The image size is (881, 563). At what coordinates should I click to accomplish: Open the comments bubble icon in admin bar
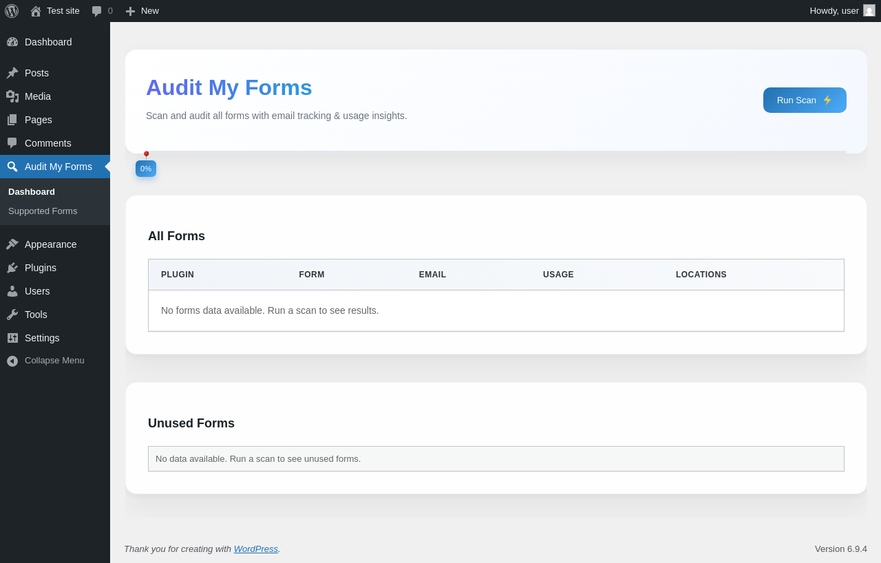[x=97, y=11]
